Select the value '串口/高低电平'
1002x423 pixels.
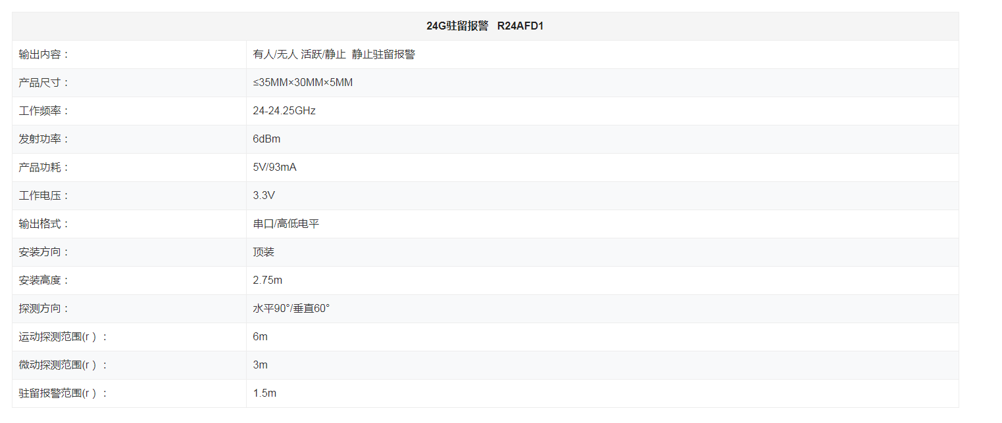pyautogui.click(x=286, y=224)
